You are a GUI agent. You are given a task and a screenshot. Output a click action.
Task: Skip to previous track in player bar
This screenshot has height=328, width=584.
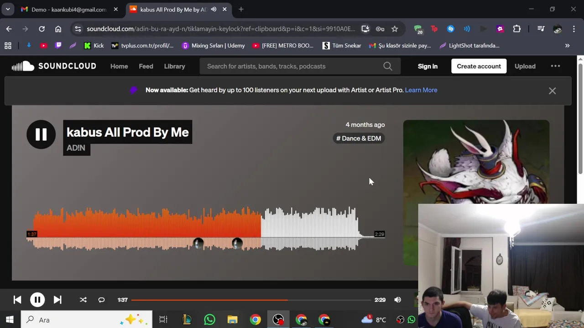17,300
